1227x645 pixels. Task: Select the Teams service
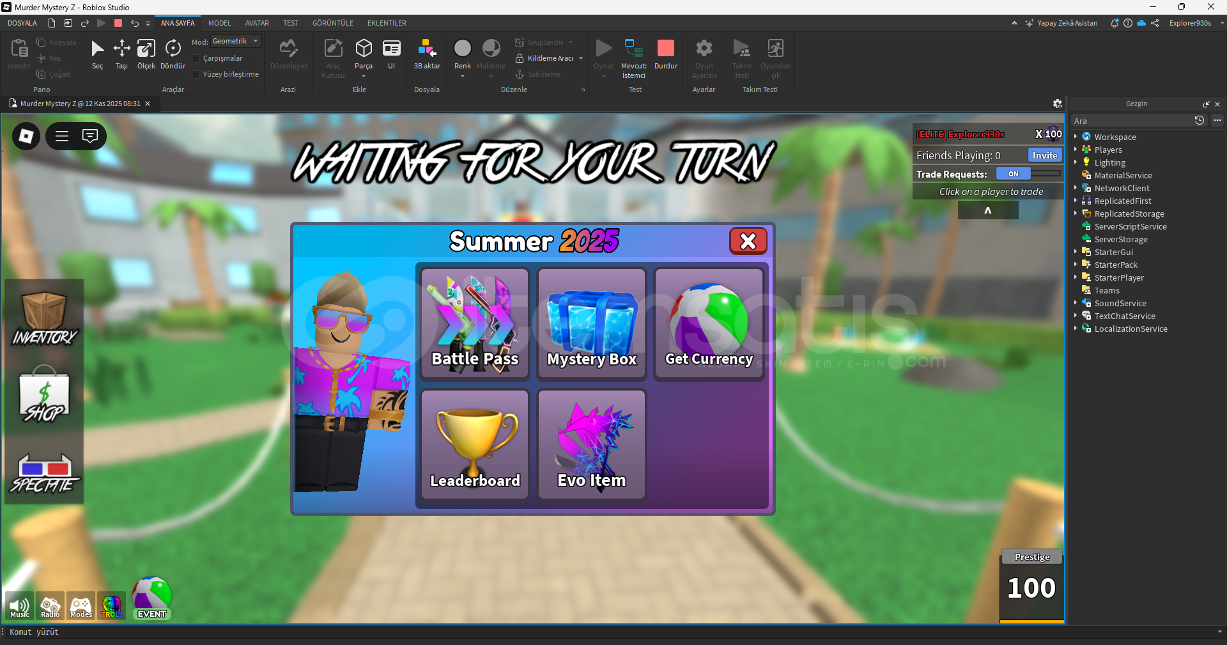(1106, 290)
